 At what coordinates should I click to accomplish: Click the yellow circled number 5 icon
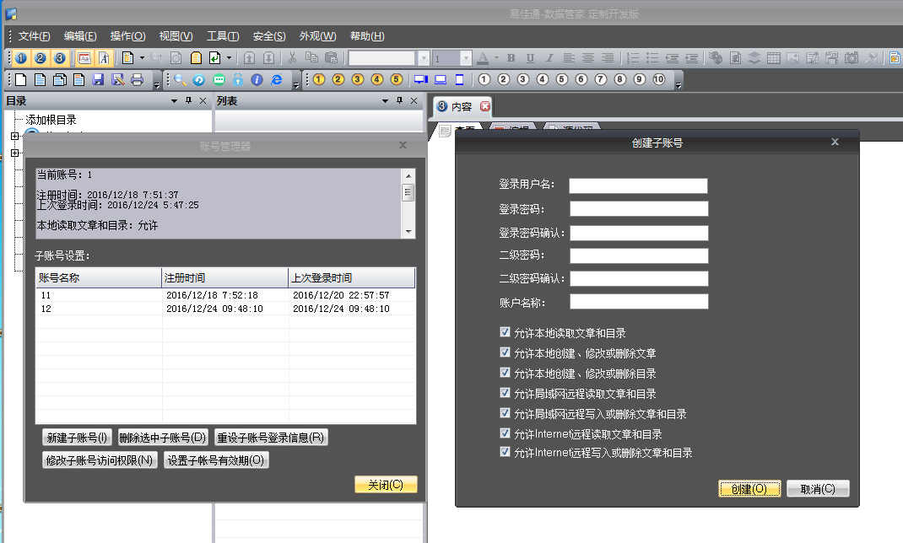coord(397,80)
